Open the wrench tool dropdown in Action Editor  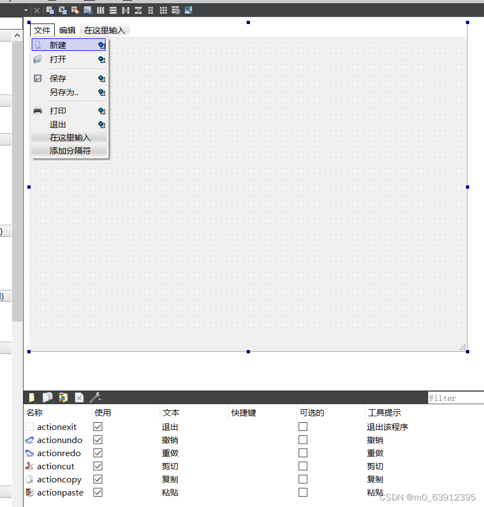[96, 397]
